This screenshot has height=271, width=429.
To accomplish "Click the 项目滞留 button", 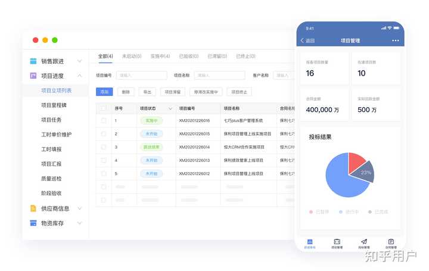I will pos(173,92).
